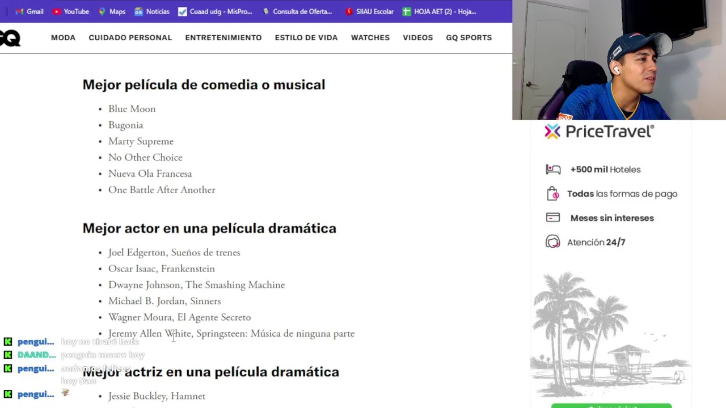The image size is (726, 408).
Task: Open the Consulta de Oferta bookmark
Action: (x=297, y=11)
